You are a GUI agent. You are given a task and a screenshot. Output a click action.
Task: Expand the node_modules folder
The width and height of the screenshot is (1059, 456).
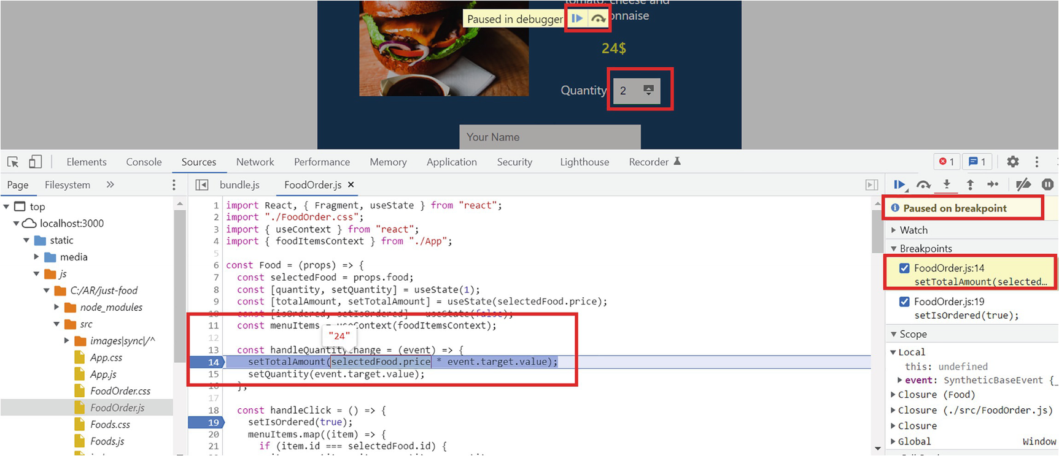click(x=56, y=307)
